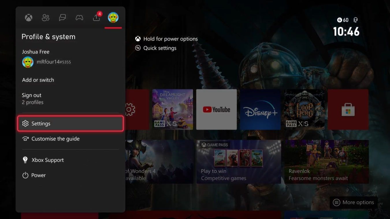Screen dimensions: 390x219
Task: Click the More options control
Action: (353, 202)
